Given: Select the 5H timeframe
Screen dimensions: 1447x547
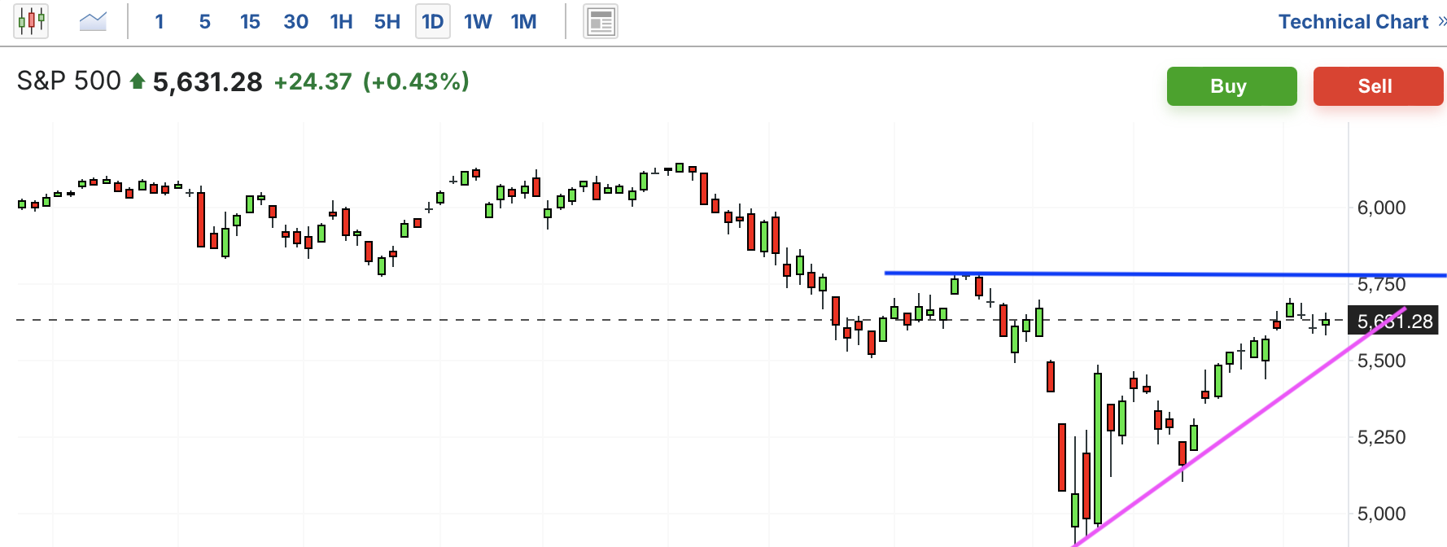Looking at the screenshot, I should point(387,22).
